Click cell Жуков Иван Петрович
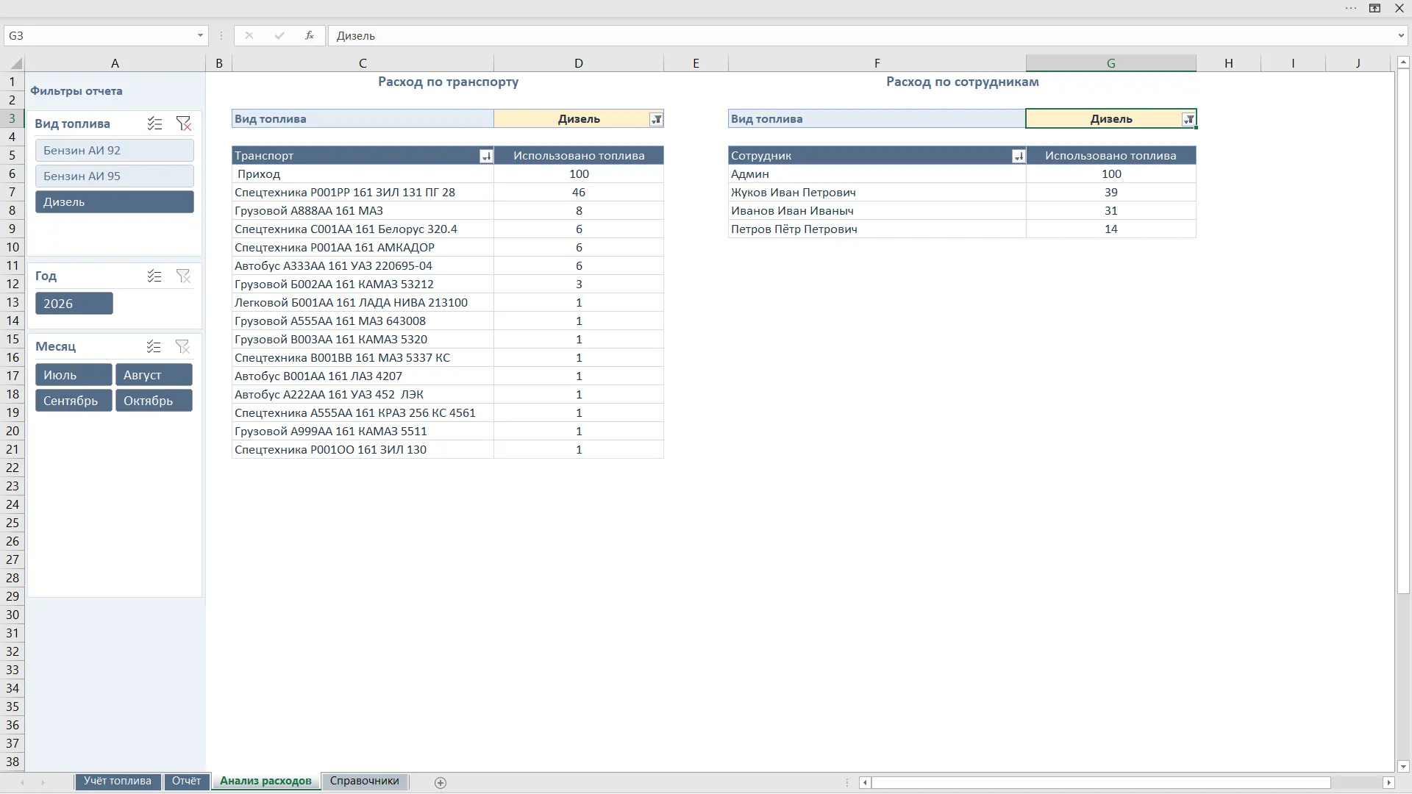The height and width of the screenshot is (794, 1412). pos(877,192)
